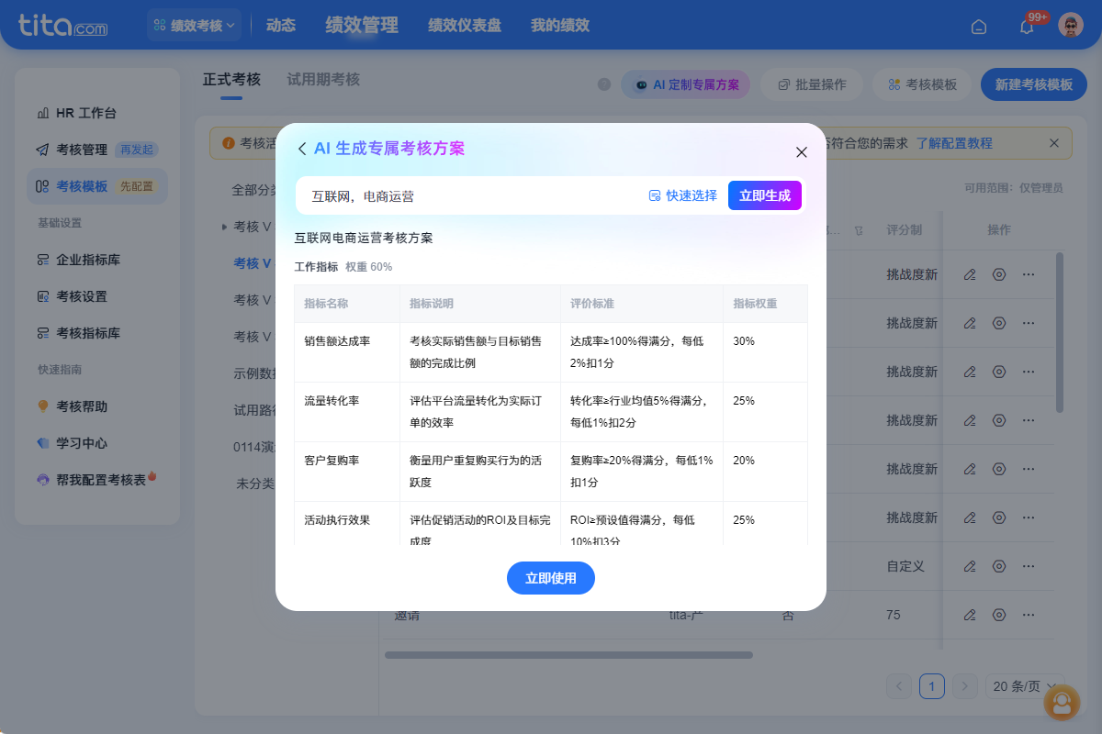The width and height of the screenshot is (1102, 734).
Task: Open more options ellipsis in first row
Action: pos(1029,274)
